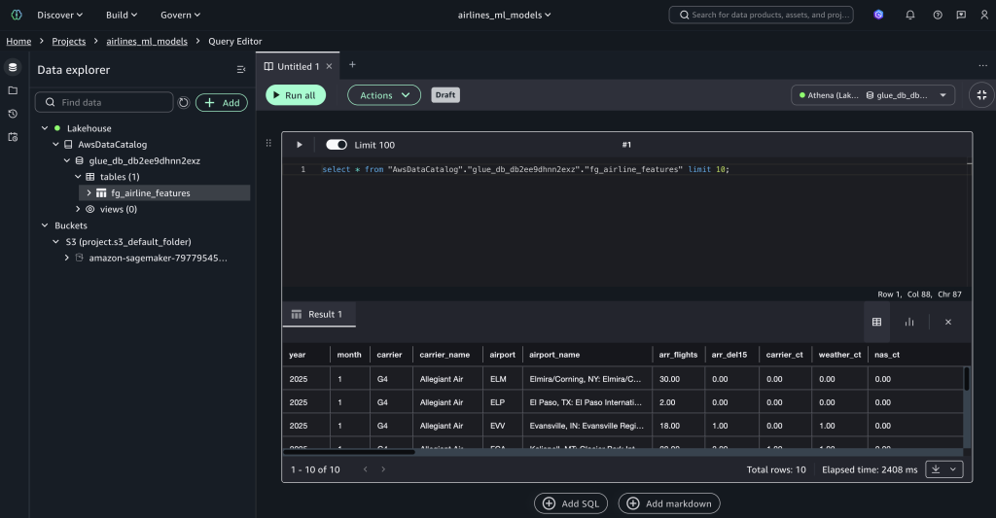Click the Find data search field

[104, 102]
